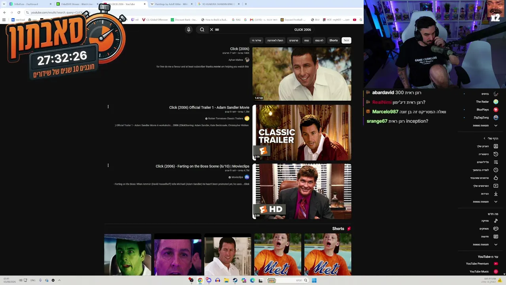This screenshot has width=506, height=285.
Task: Open the Gaming controller icon in the sidebar
Action: pos(496,229)
